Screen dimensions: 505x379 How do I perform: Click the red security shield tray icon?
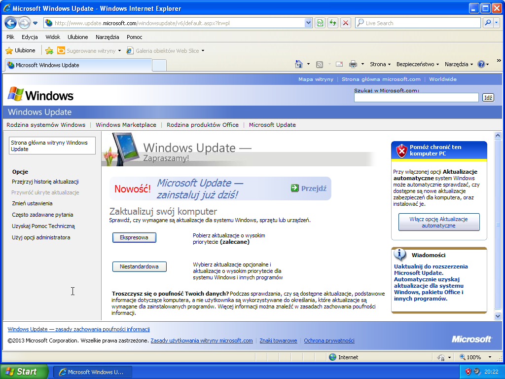pyautogui.click(x=468, y=372)
